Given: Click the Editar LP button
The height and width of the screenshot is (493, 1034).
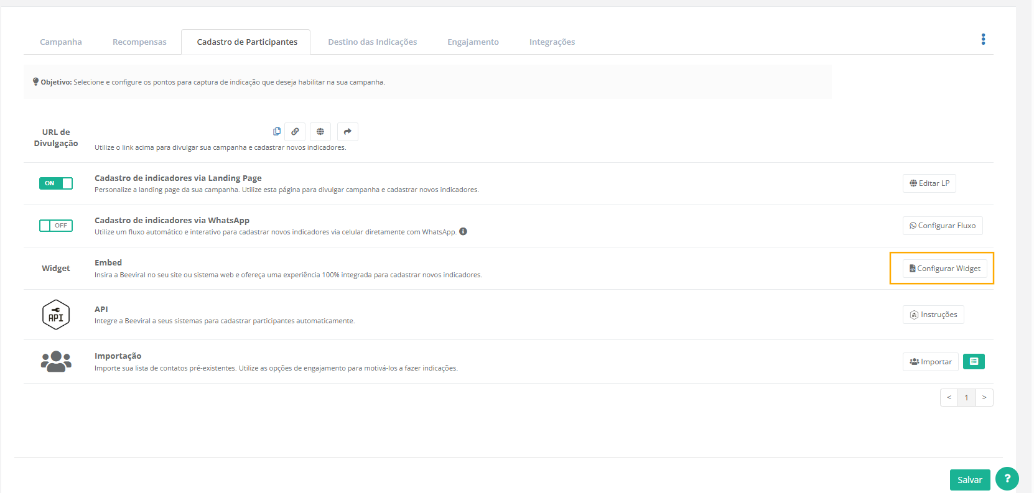Looking at the screenshot, I should point(929,183).
